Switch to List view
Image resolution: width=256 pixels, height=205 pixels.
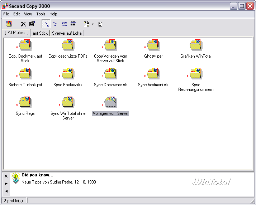pyautogui.click(x=64, y=24)
